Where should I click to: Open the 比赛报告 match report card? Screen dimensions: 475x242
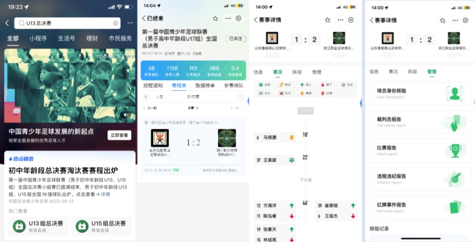[421, 150]
